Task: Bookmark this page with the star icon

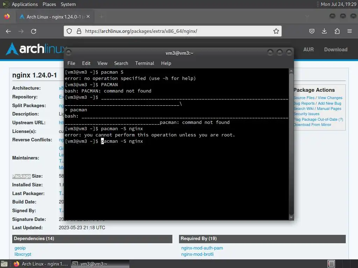Action: (x=276, y=31)
